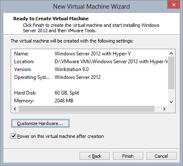Click the settings list scroll up arrow
The image size is (183, 166).
(x=171, y=53)
